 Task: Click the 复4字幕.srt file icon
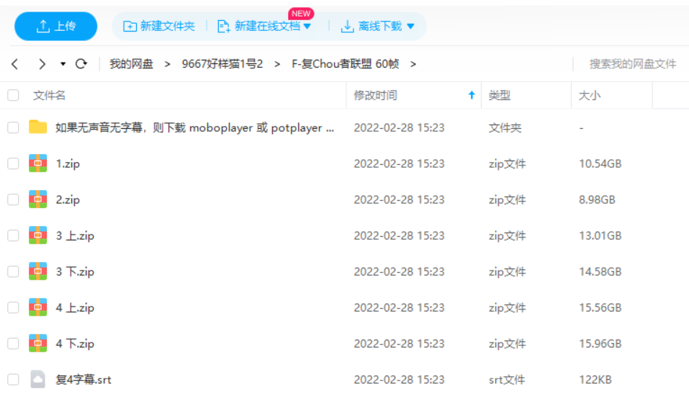tap(37, 379)
